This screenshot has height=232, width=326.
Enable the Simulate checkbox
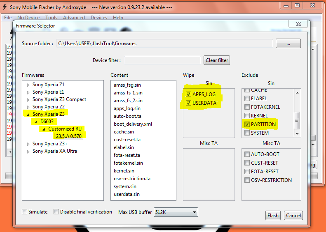click(x=25, y=212)
